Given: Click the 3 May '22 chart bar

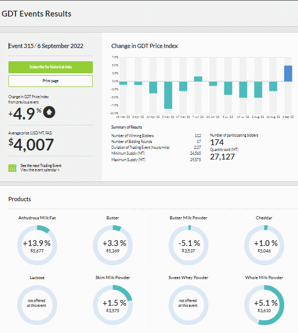Looking at the screenshot, I should point(168,95).
